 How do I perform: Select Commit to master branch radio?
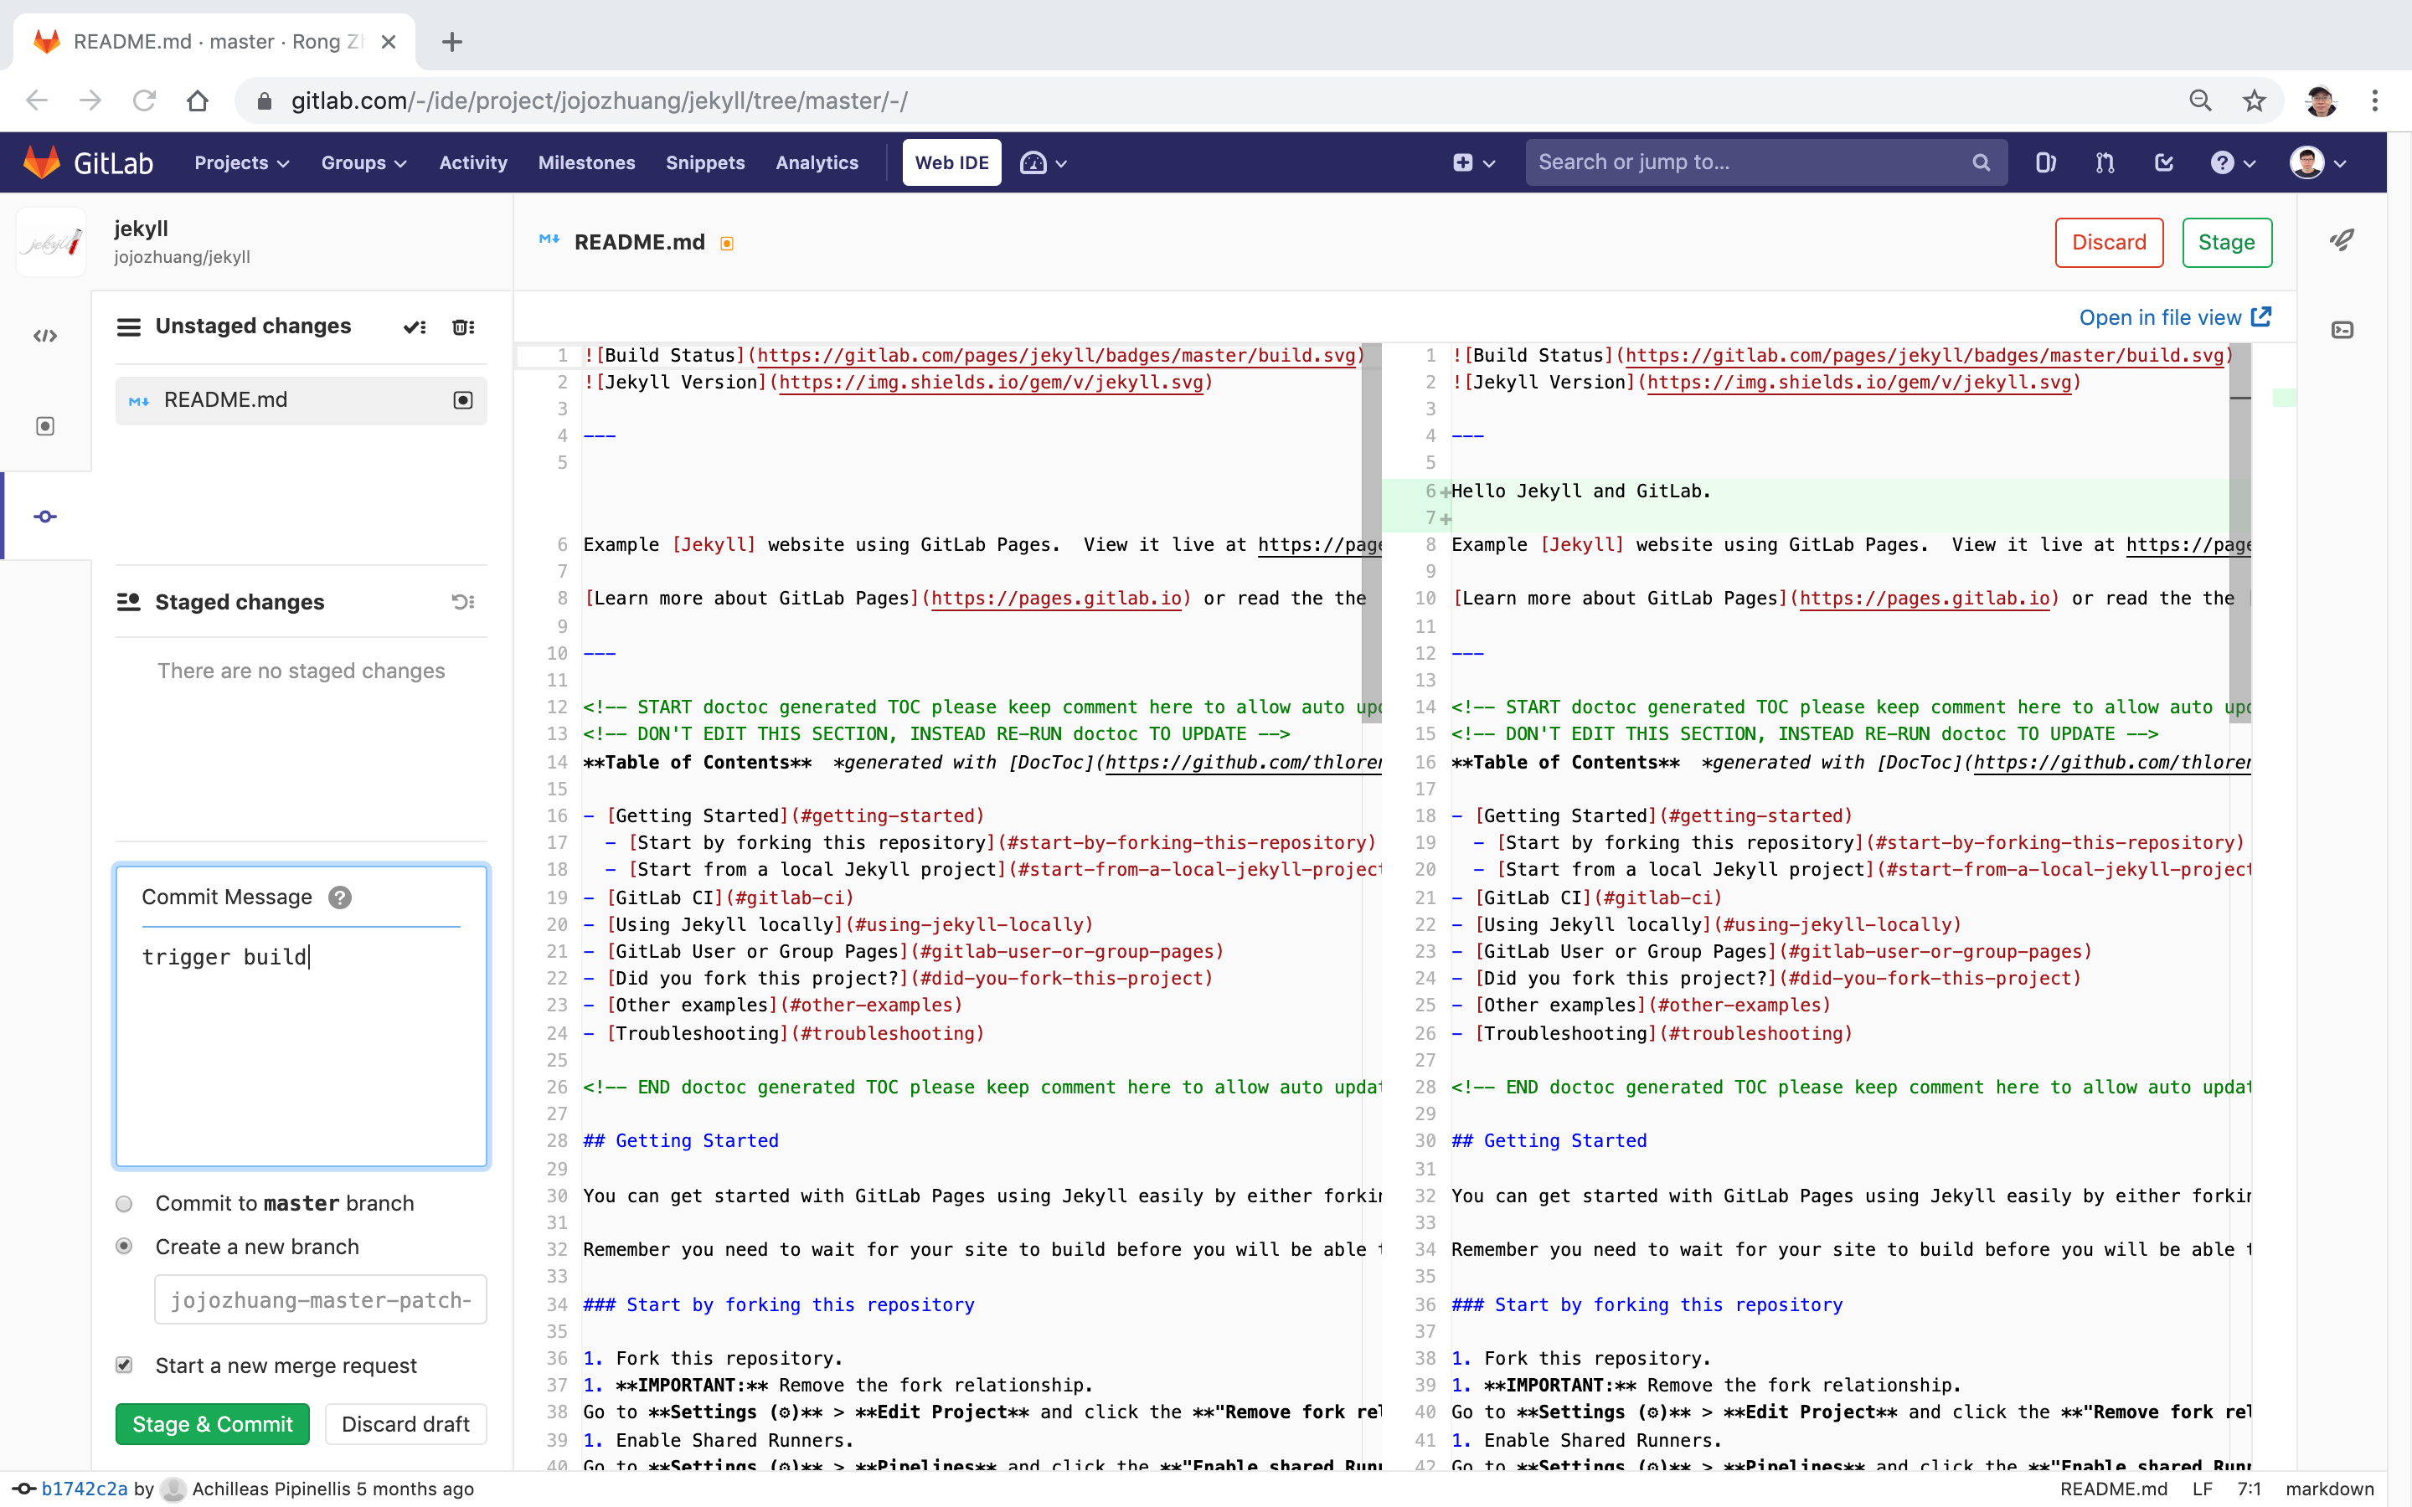click(124, 1204)
